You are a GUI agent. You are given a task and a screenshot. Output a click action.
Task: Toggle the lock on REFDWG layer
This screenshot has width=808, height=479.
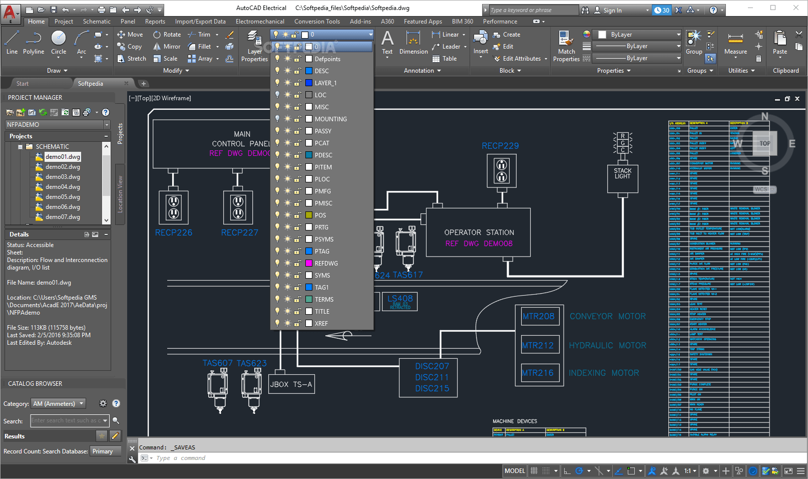(x=297, y=263)
